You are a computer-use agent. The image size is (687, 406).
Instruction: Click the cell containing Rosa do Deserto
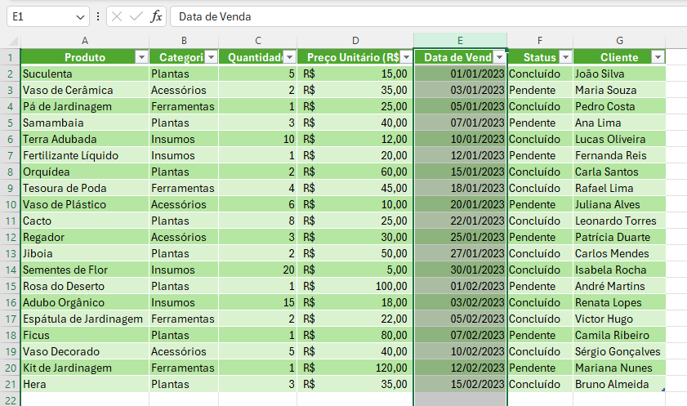85,287
